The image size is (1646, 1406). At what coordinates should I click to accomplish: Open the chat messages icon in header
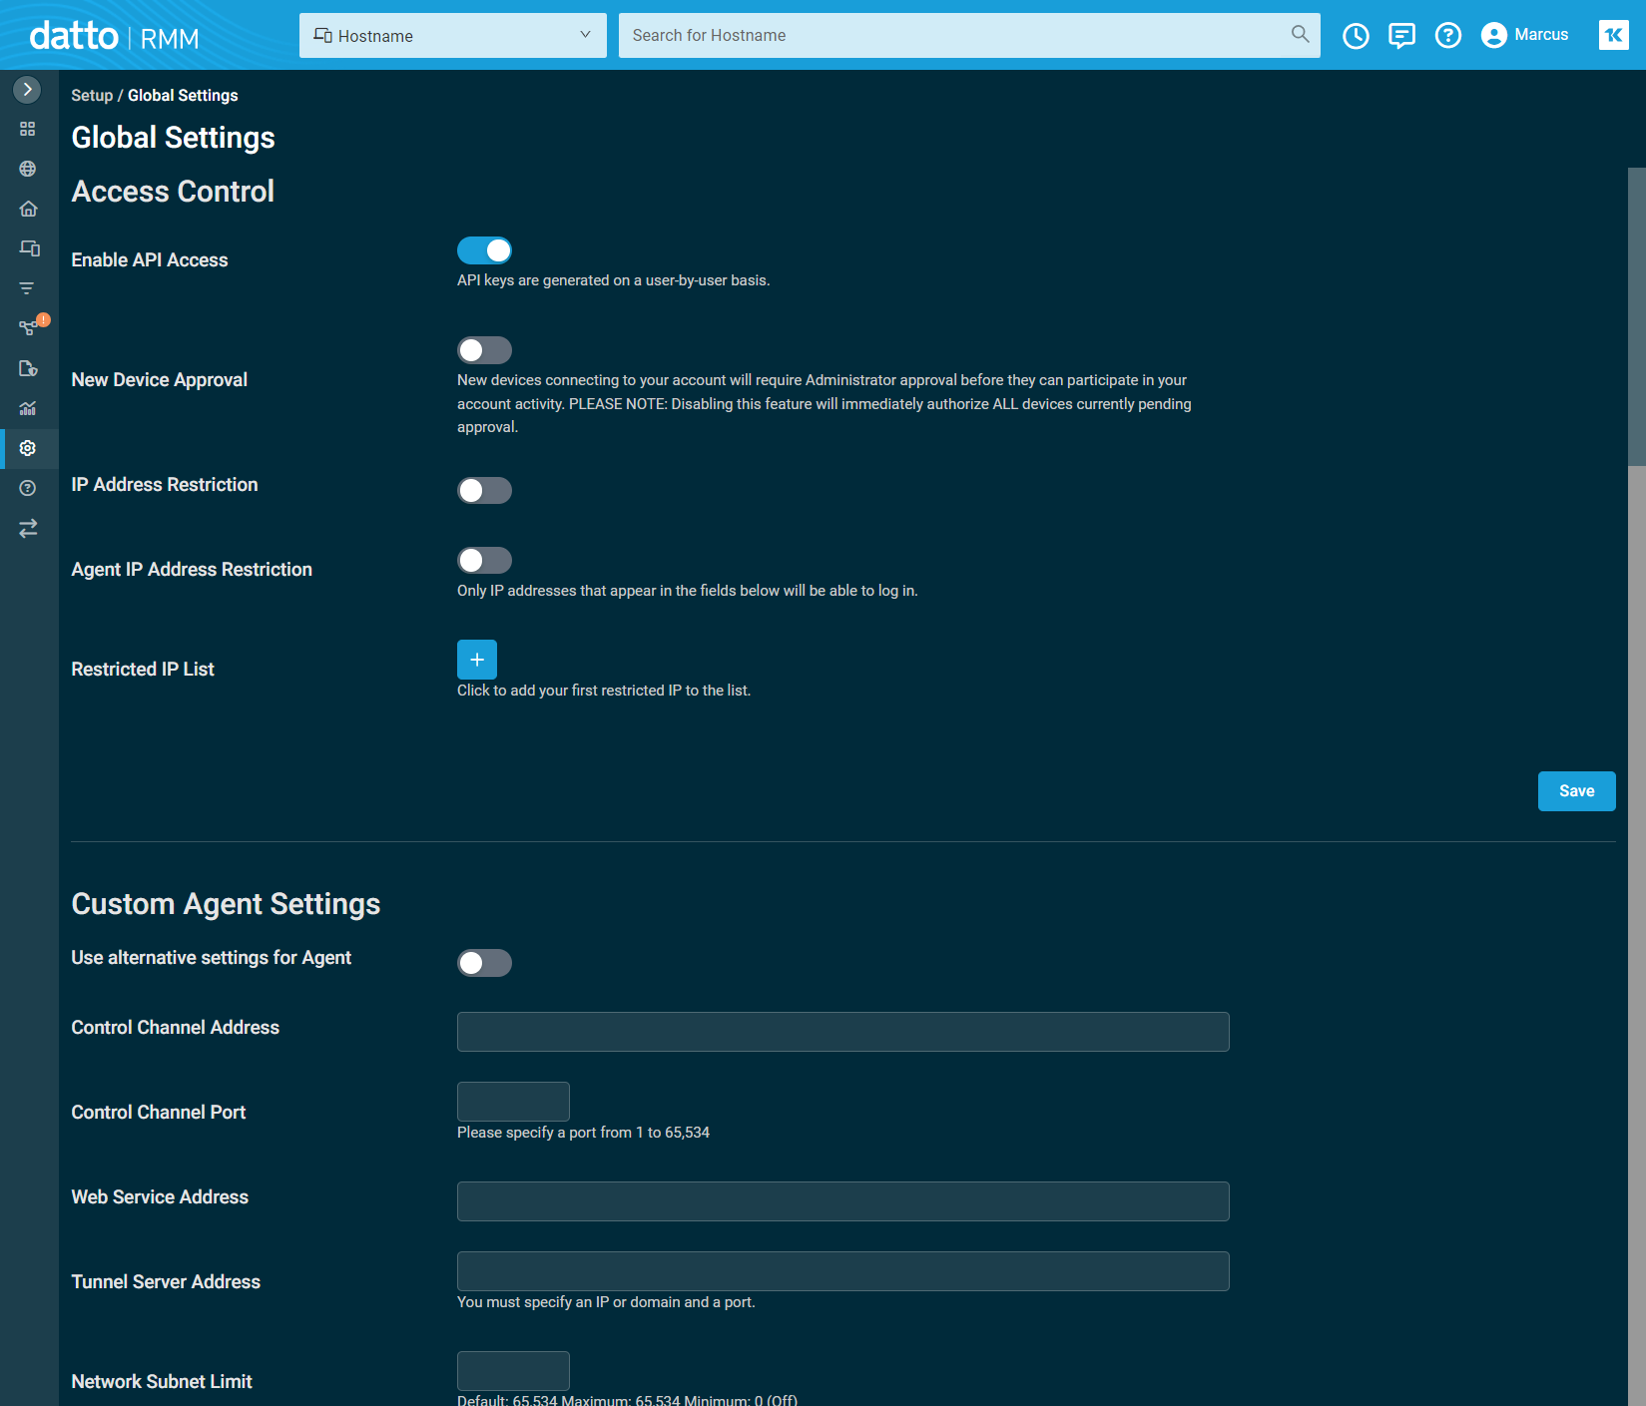coord(1401,36)
